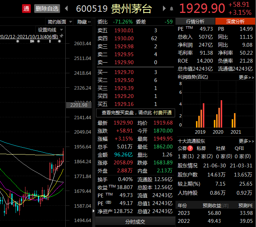Image resolution: width=256 pixels, height=227 pixels.
Task: Click the large price 1929.90 in header
Action: coord(202,8)
